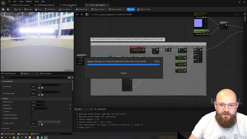Viewport: 247px width, 139px height.
Task: Click the Browse to asset toolbar icon
Action: pyautogui.click(x=8, y=9)
